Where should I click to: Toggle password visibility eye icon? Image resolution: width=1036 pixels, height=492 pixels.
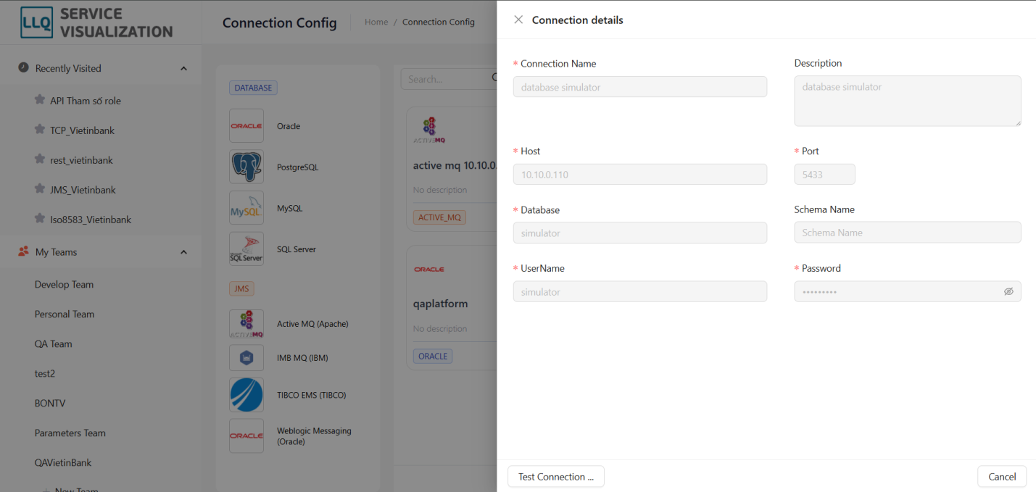1008,292
